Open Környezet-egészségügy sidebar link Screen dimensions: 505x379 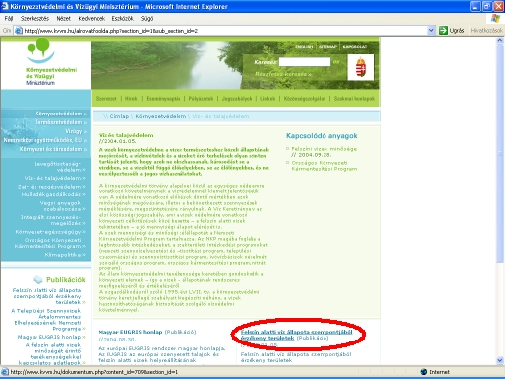click(x=50, y=232)
